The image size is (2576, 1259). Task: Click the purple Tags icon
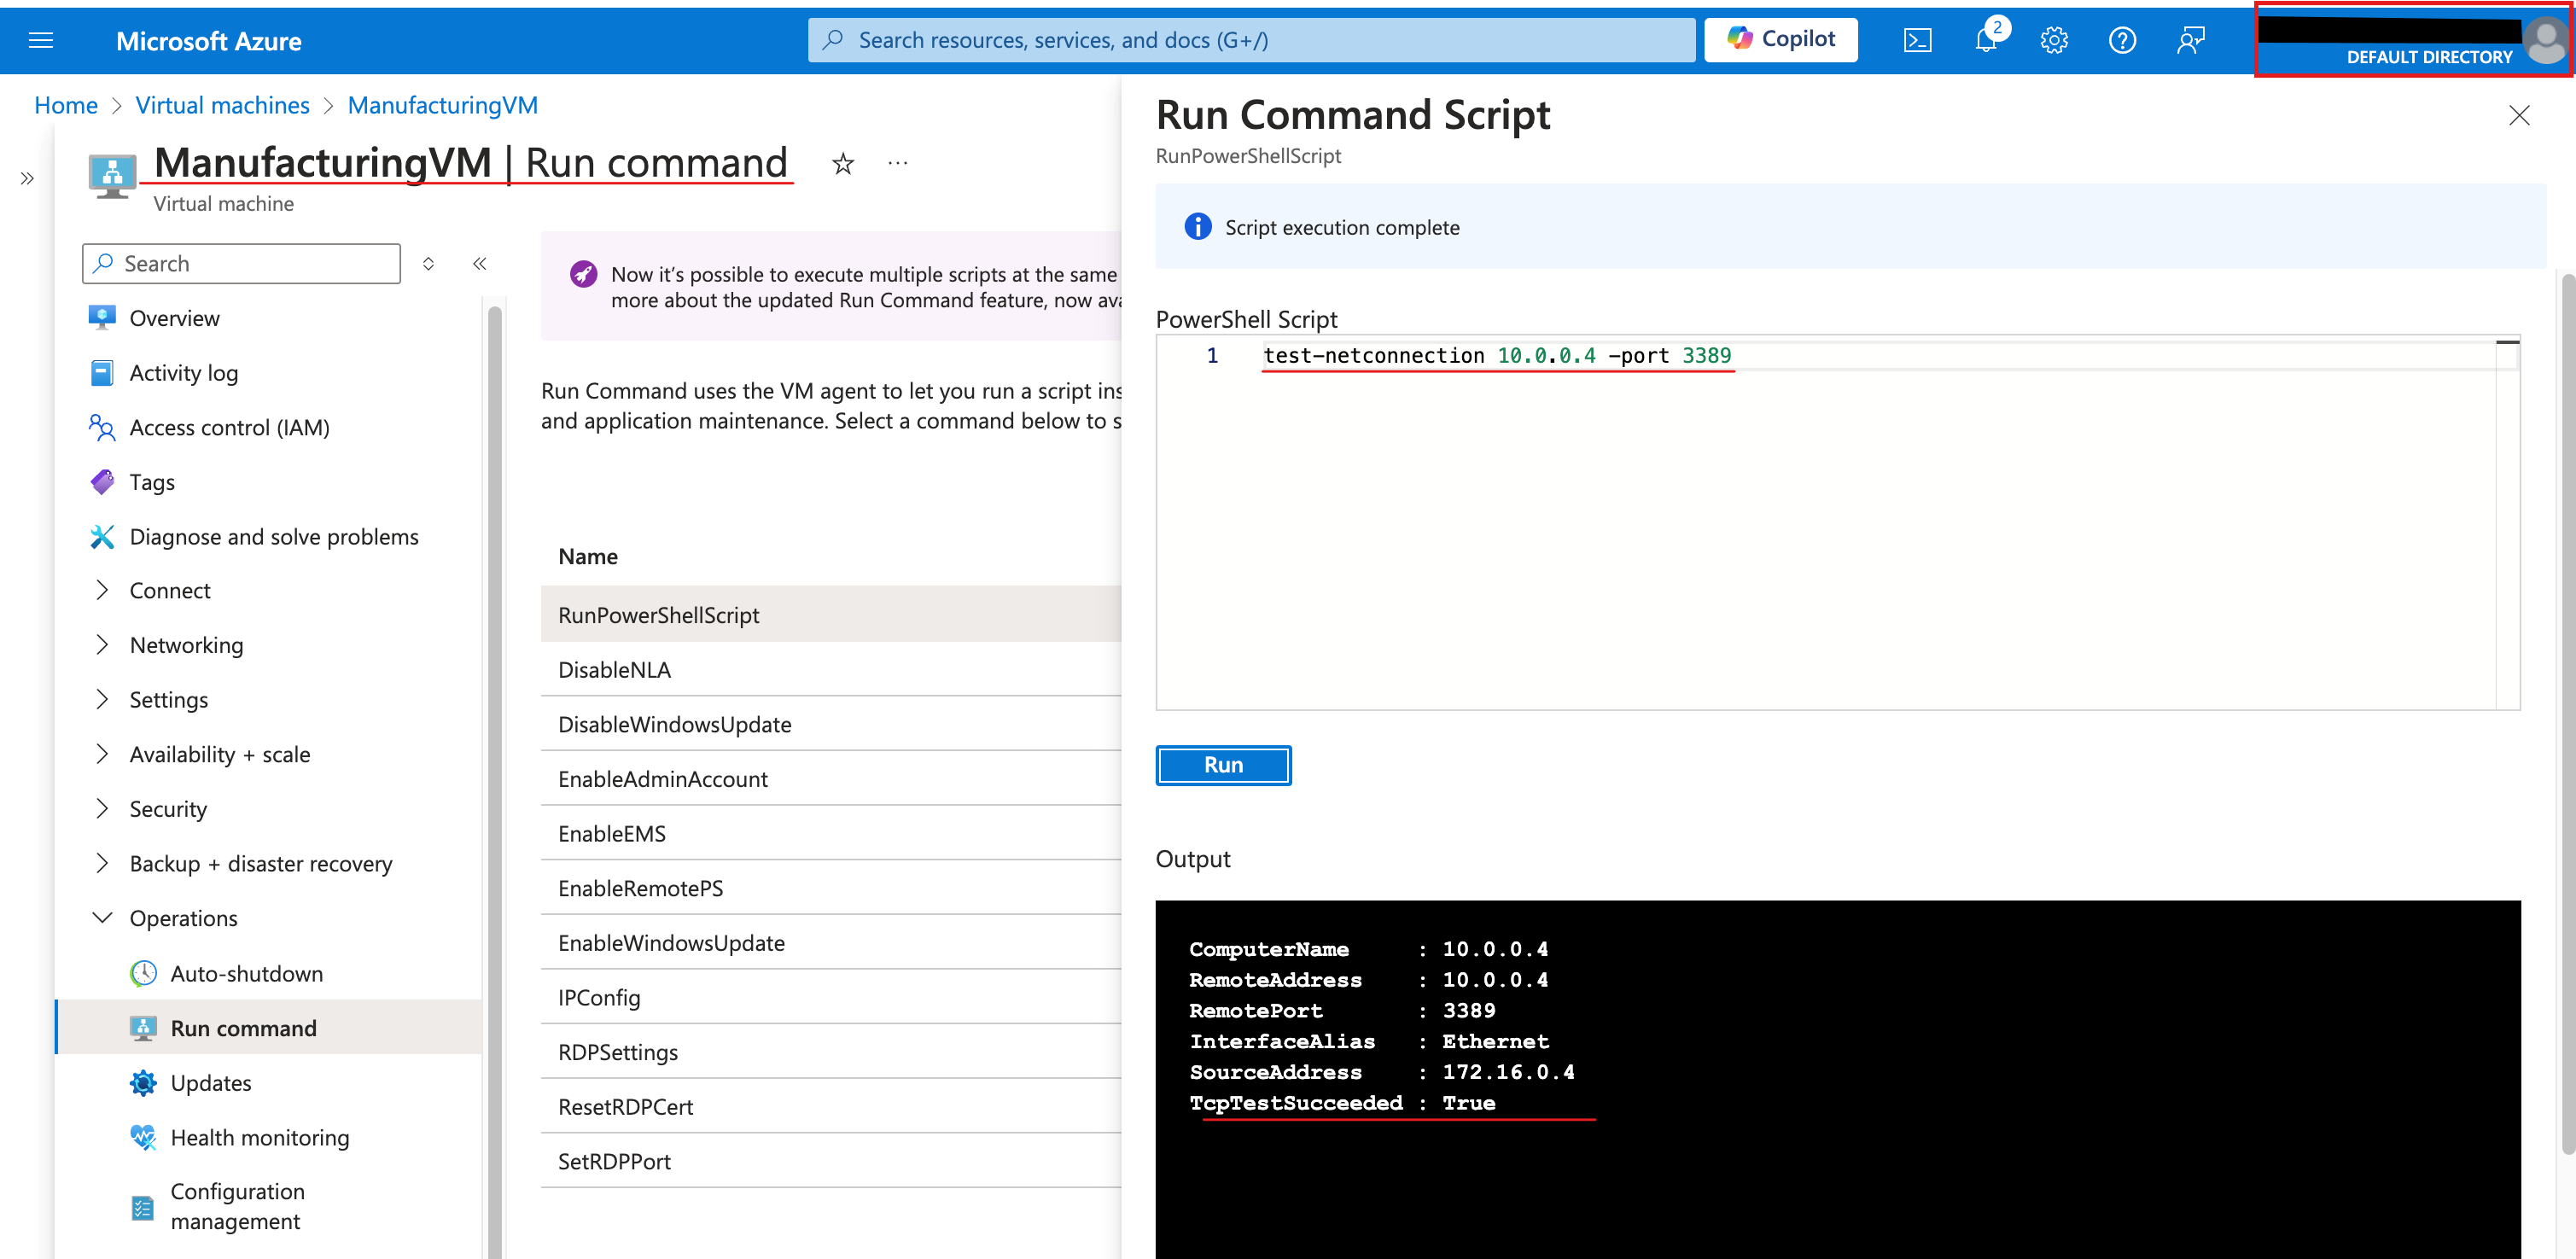click(x=102, y=482)
